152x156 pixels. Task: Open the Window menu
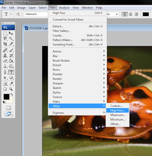coord(87,8)
